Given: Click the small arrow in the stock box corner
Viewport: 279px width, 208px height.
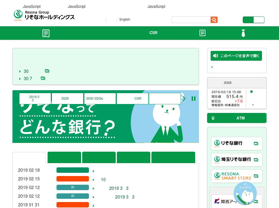Looking at the screenshot, I should click(253, 105).
